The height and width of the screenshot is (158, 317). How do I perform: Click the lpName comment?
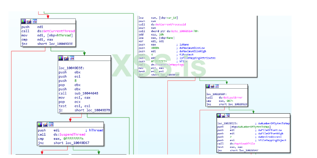tap(183, 44)
